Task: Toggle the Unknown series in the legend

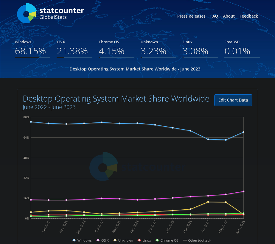Action: click(123, 240)
